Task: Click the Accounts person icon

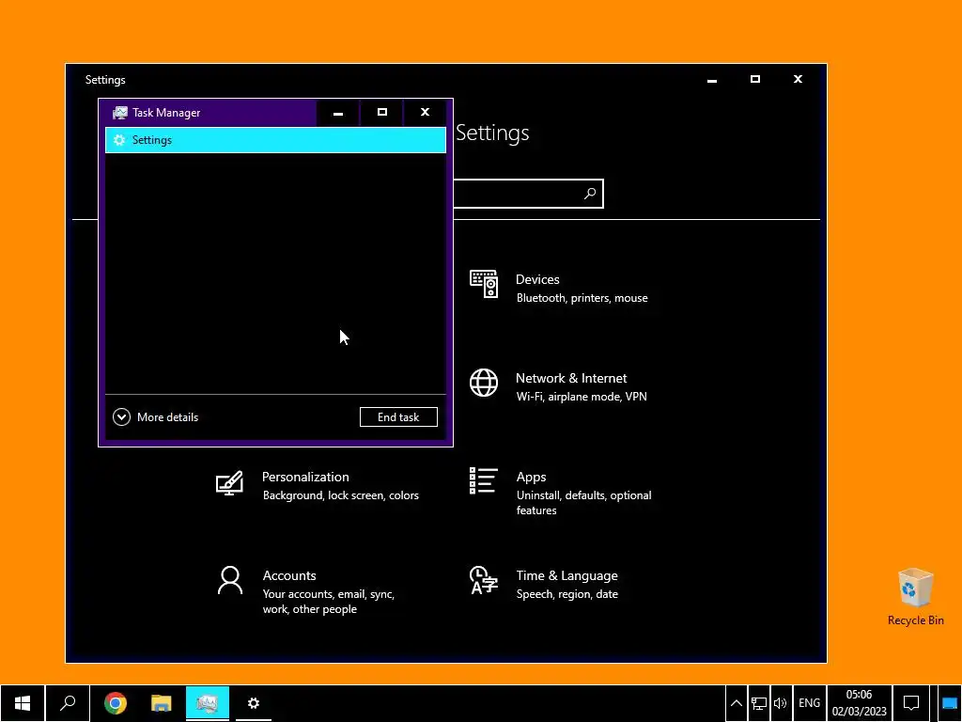Action: (x=230, y=580)
